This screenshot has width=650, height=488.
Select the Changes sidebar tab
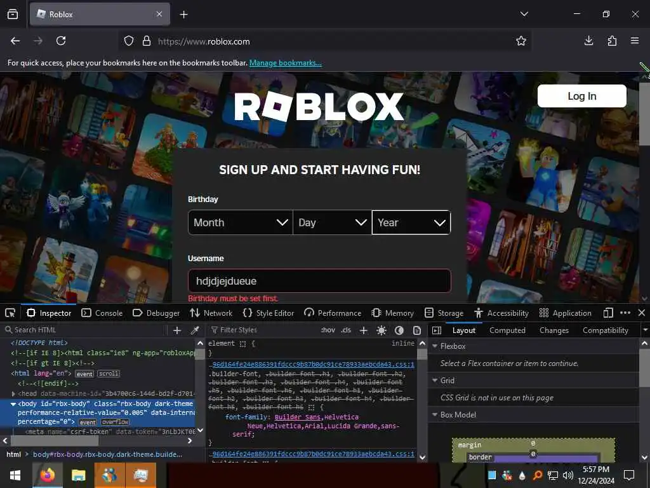tap(554, 330)
